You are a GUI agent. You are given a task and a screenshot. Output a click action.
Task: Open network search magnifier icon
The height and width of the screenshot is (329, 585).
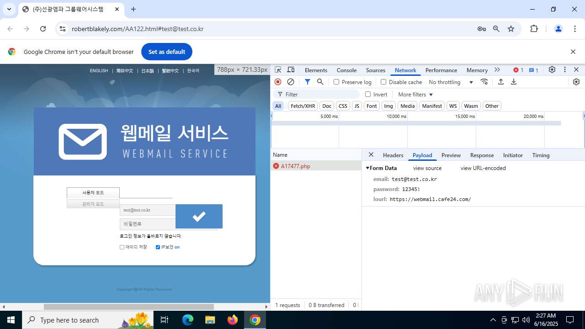(320, 82)
